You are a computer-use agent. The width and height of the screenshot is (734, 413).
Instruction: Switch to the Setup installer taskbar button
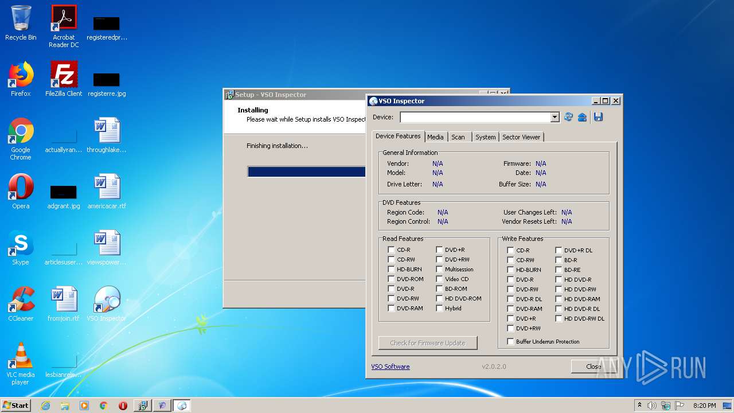(x=143, y=406)
